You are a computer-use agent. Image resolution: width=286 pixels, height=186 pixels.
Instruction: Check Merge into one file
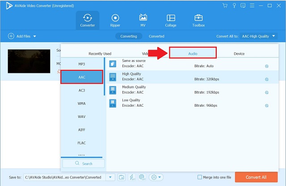coord(200,177)
